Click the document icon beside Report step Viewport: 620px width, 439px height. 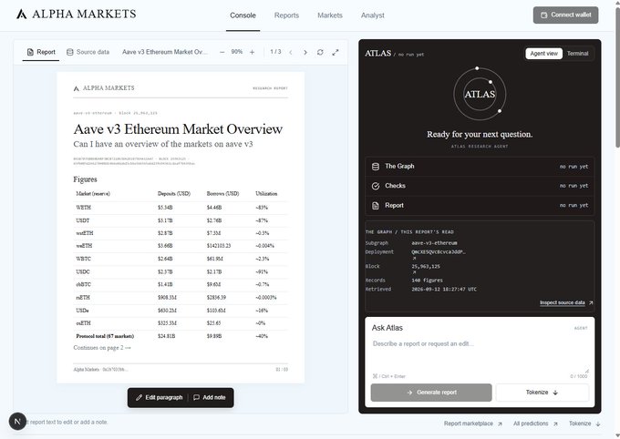(x=376, y=206)
